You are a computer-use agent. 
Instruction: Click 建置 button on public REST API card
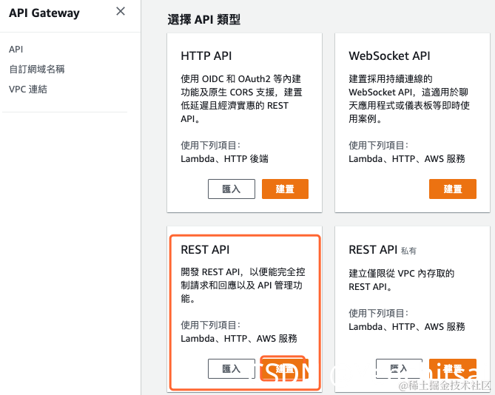(283, 368)
